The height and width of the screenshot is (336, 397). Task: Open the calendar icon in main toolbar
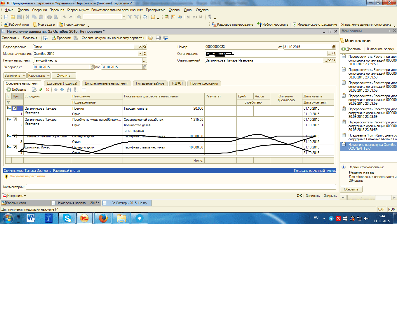173,17
